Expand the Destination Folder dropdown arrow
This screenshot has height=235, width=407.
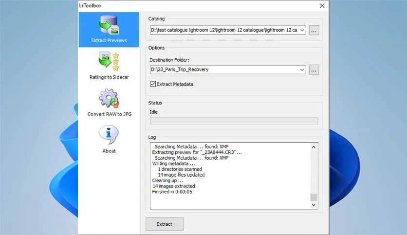point(302,69)
